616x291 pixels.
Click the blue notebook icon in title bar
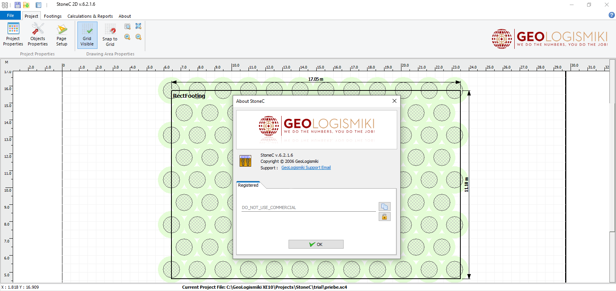(39, 5)
